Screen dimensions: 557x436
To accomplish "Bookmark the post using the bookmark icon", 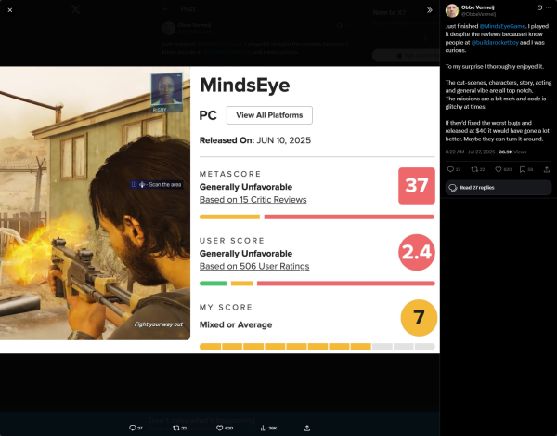I will click(523, 169).
